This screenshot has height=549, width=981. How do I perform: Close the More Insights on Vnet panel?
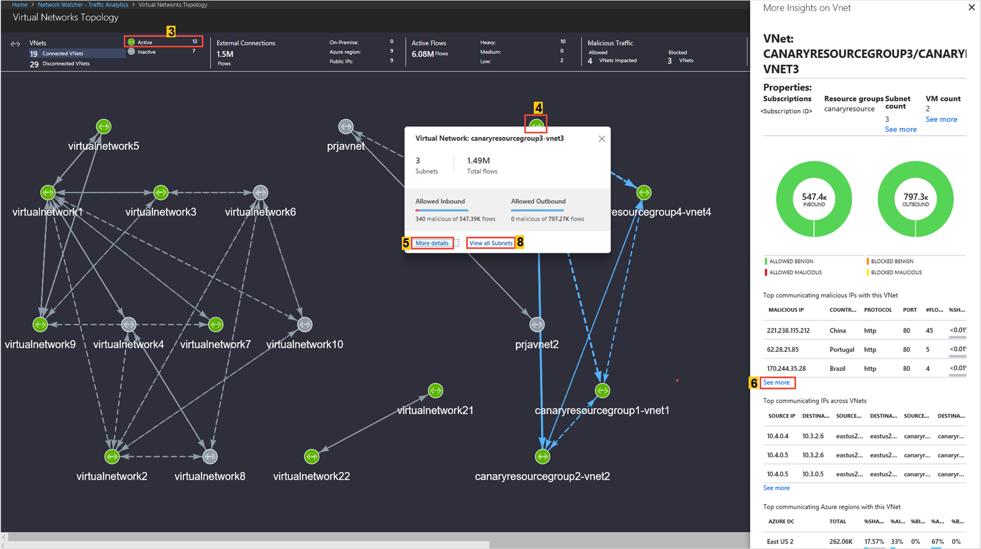(971, 7)
